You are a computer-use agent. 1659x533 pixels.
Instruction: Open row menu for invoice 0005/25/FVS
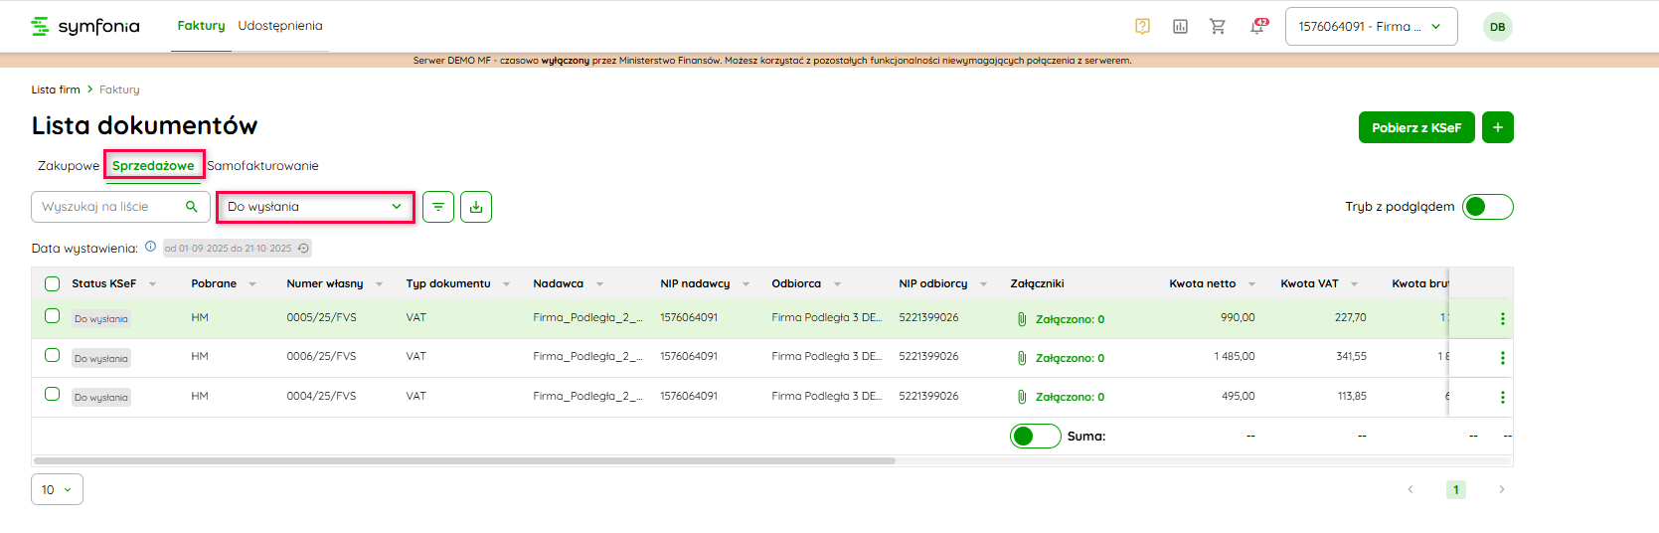1502,319
